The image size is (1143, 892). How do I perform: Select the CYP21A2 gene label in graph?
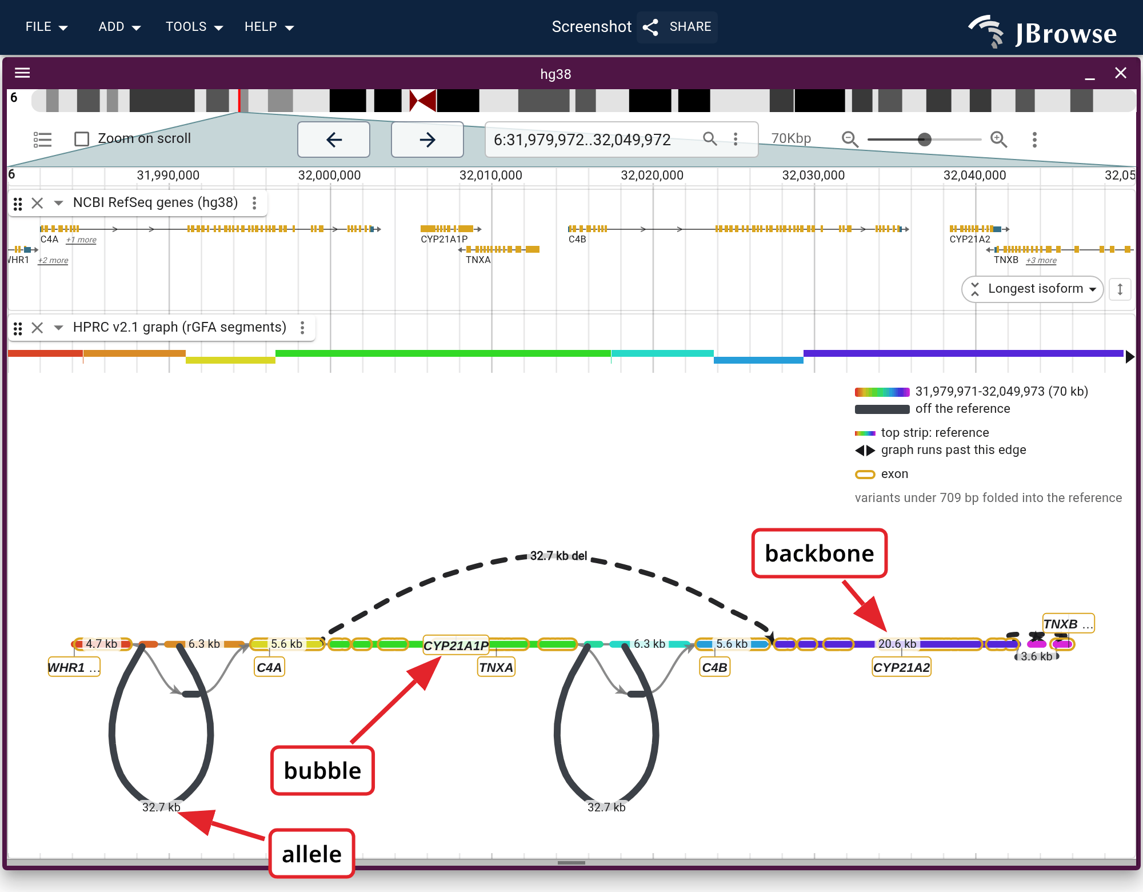pos(901,667)
